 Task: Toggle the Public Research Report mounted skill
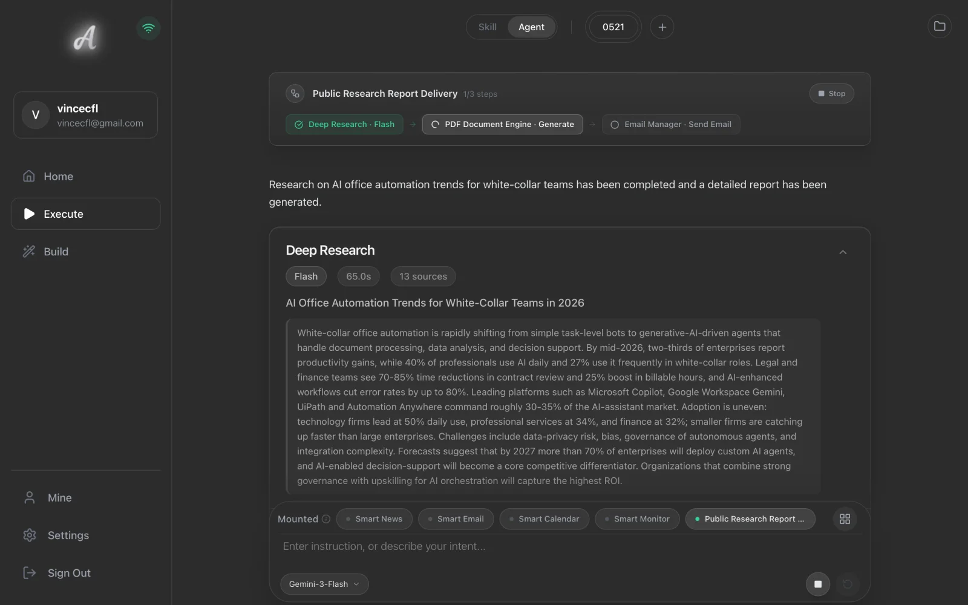click(750, 519)
